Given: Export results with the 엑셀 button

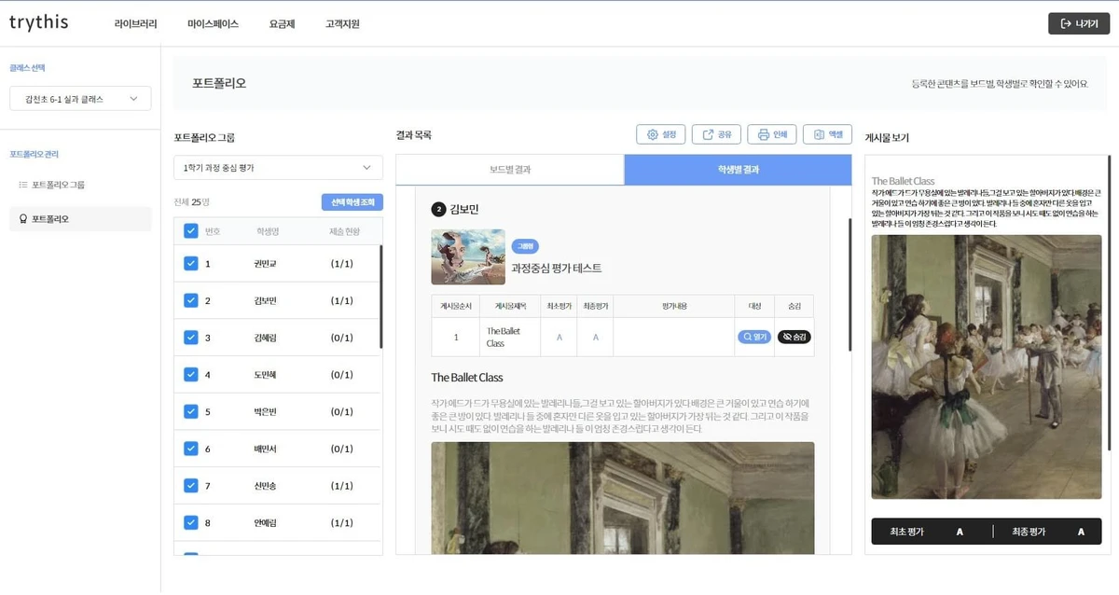Looking at the screenshot, I should point(827,134).
